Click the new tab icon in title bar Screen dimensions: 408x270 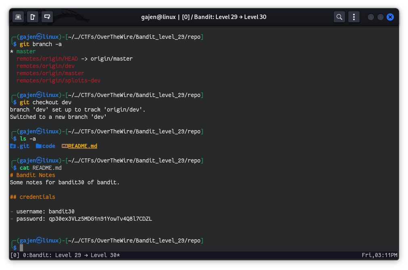coord(18,17)
